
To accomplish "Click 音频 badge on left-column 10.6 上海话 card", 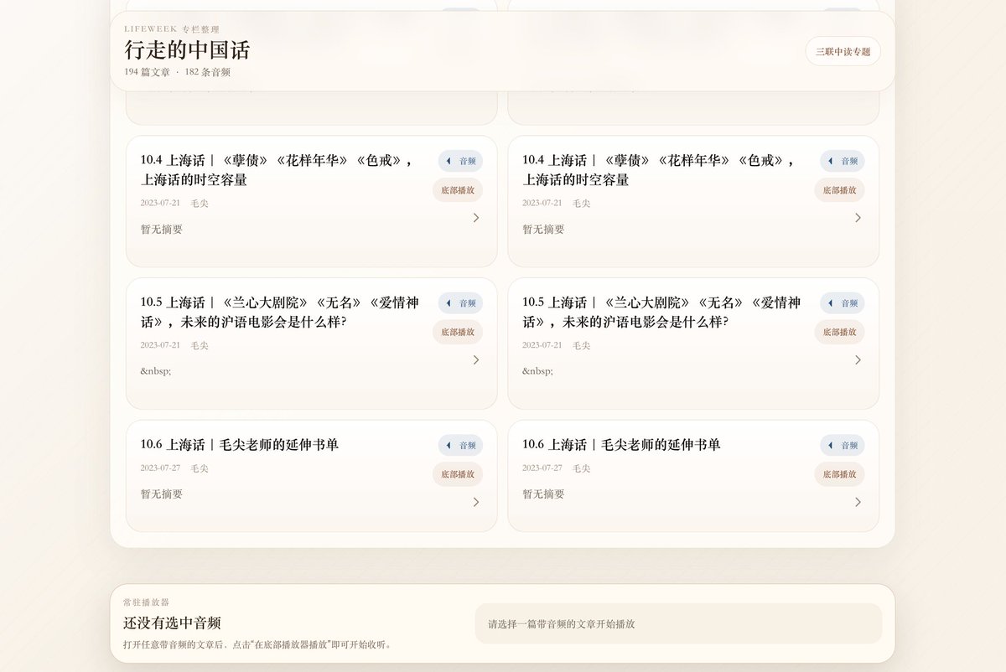I will (x=460, y=446).
